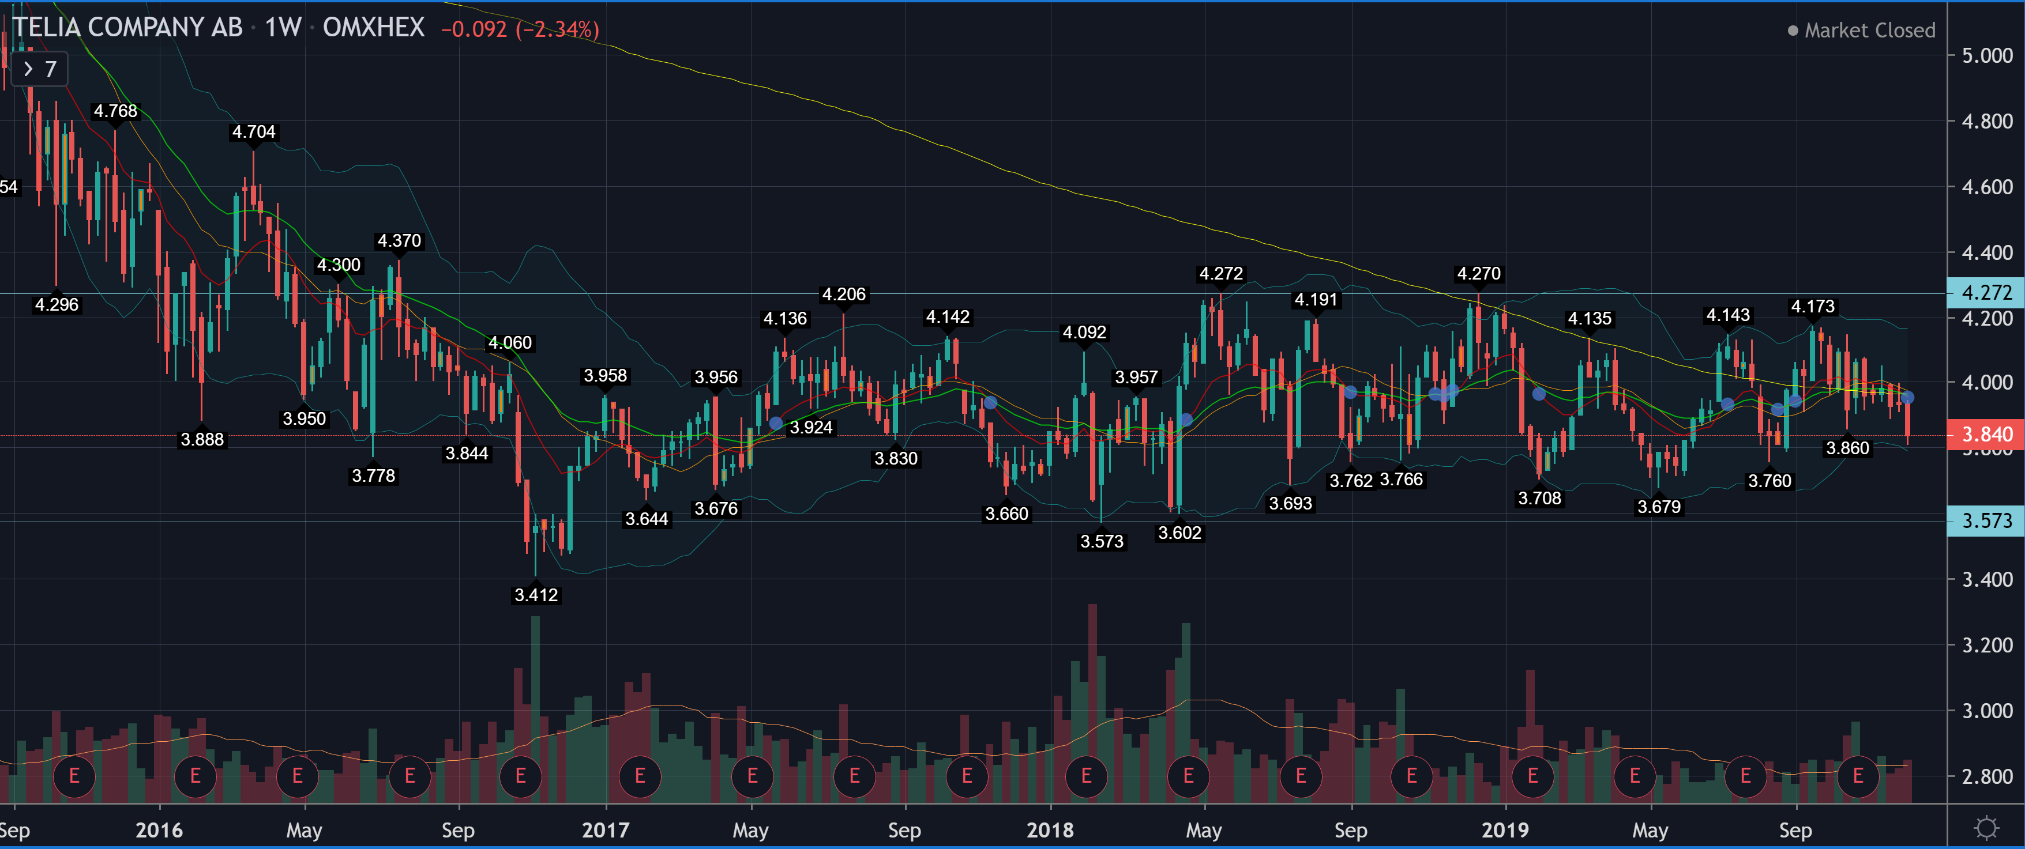Click the OMXHEX exchange label
The width and height of the screenshot is (2025, 849).
(373, 28)
